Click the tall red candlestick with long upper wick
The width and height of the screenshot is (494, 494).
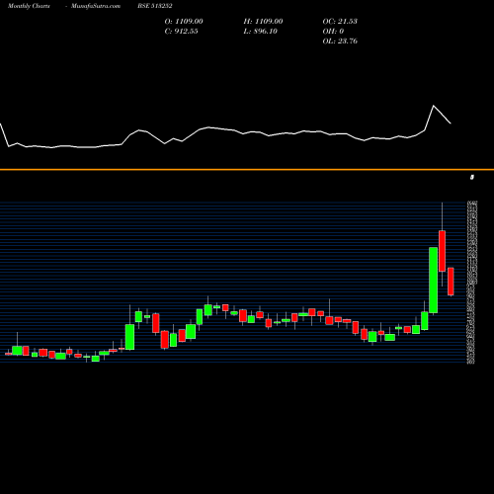click(x=442, y=251)
